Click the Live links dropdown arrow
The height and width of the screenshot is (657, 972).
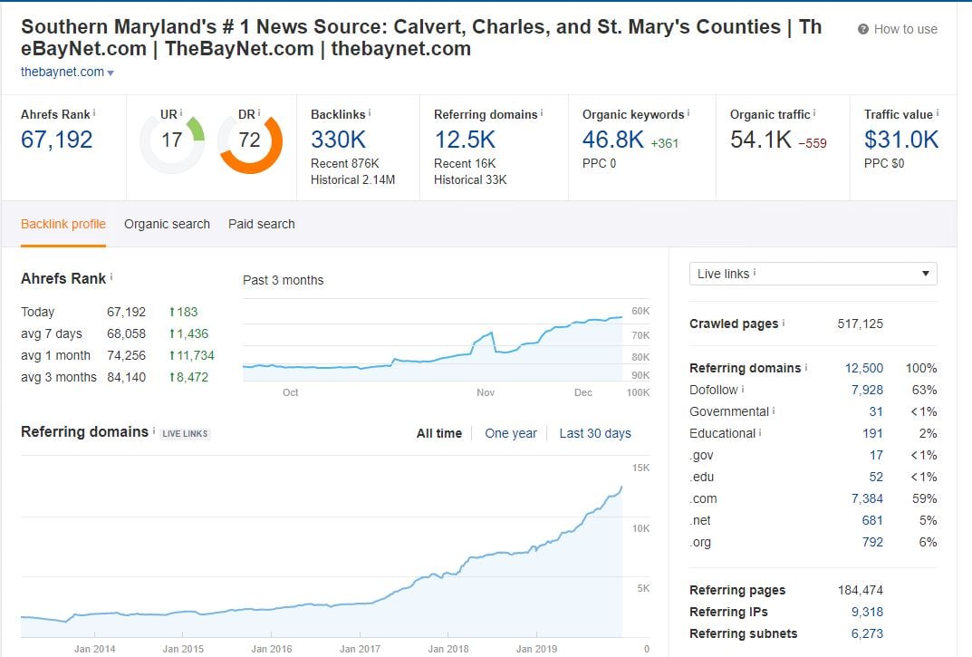pyautogui.click(x=925, y=274)
